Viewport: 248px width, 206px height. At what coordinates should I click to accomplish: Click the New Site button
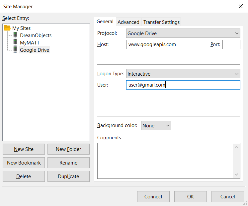point(24,149)
